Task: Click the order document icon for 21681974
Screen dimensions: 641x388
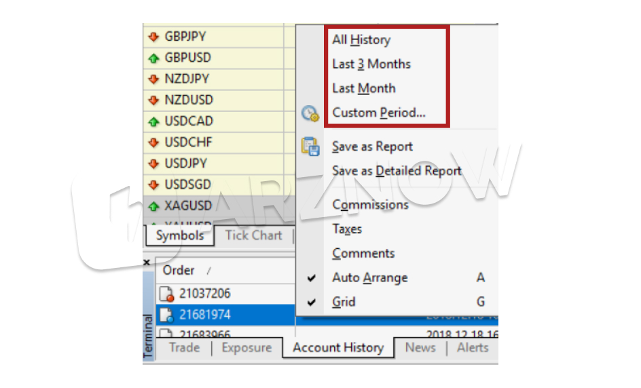Action: coord(166,315)
